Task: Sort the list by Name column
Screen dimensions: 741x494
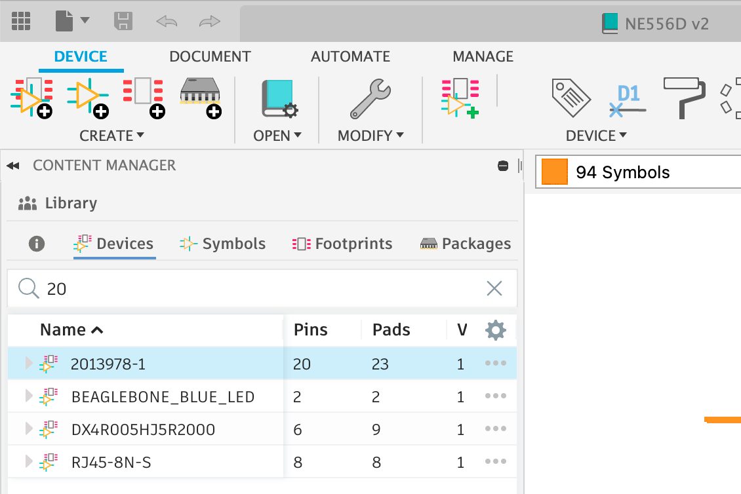Action: click(x=71, y=330)
